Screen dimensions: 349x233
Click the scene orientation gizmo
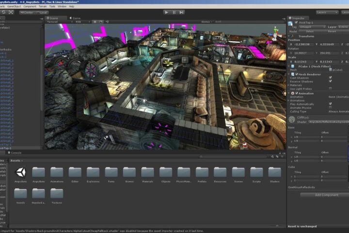pos(275,33)
